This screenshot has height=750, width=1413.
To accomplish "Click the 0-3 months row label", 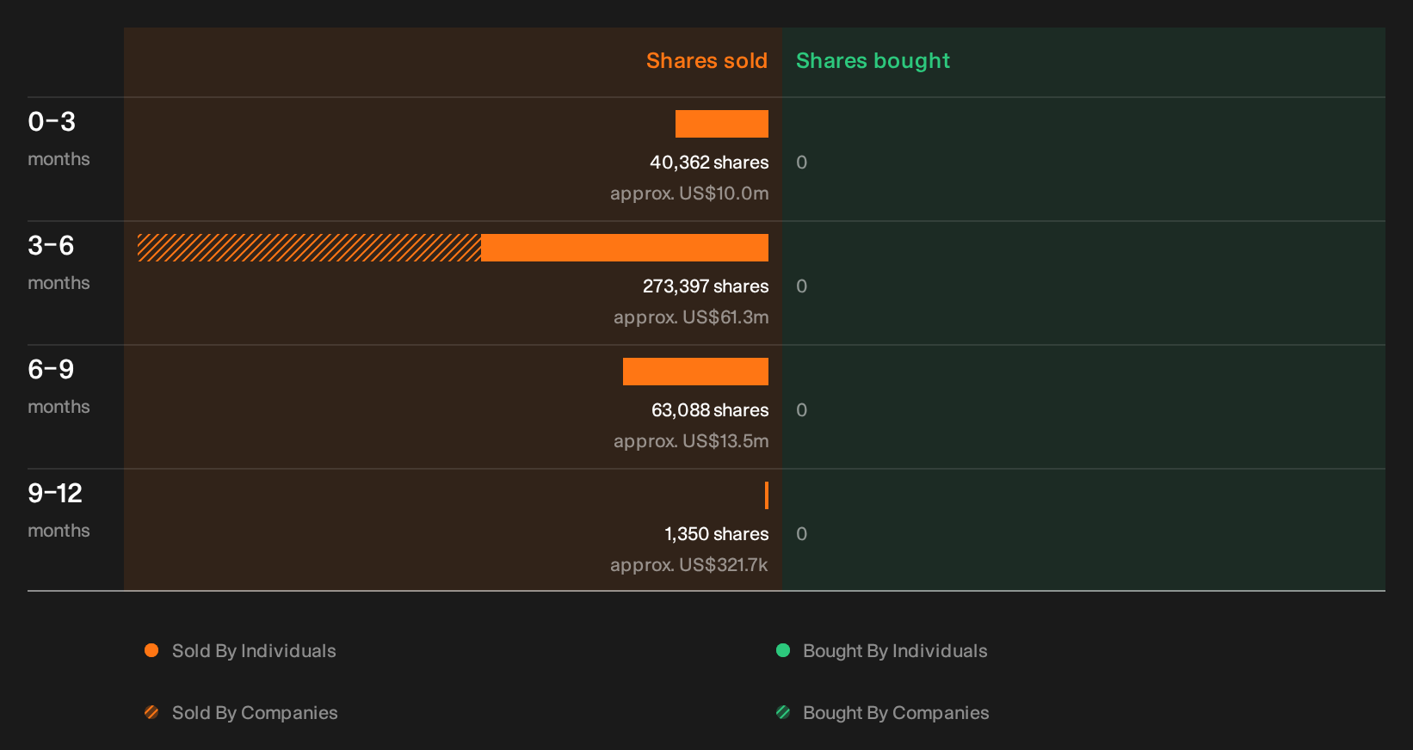I will coord(59,138).
